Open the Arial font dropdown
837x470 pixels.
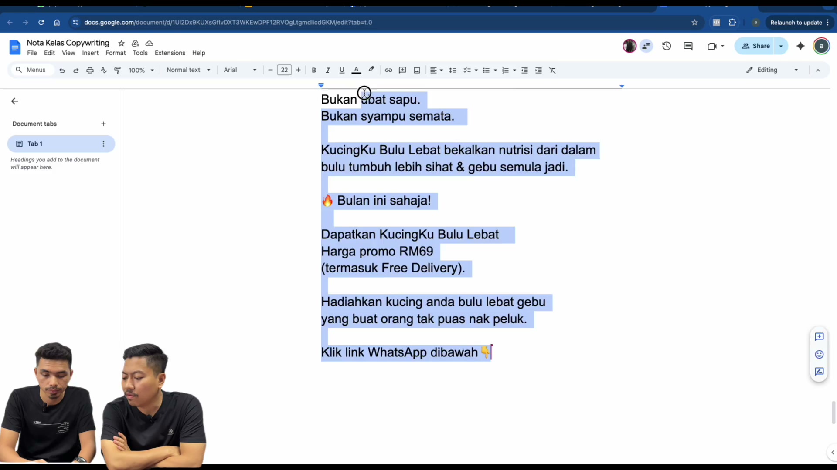pos(240,70)
